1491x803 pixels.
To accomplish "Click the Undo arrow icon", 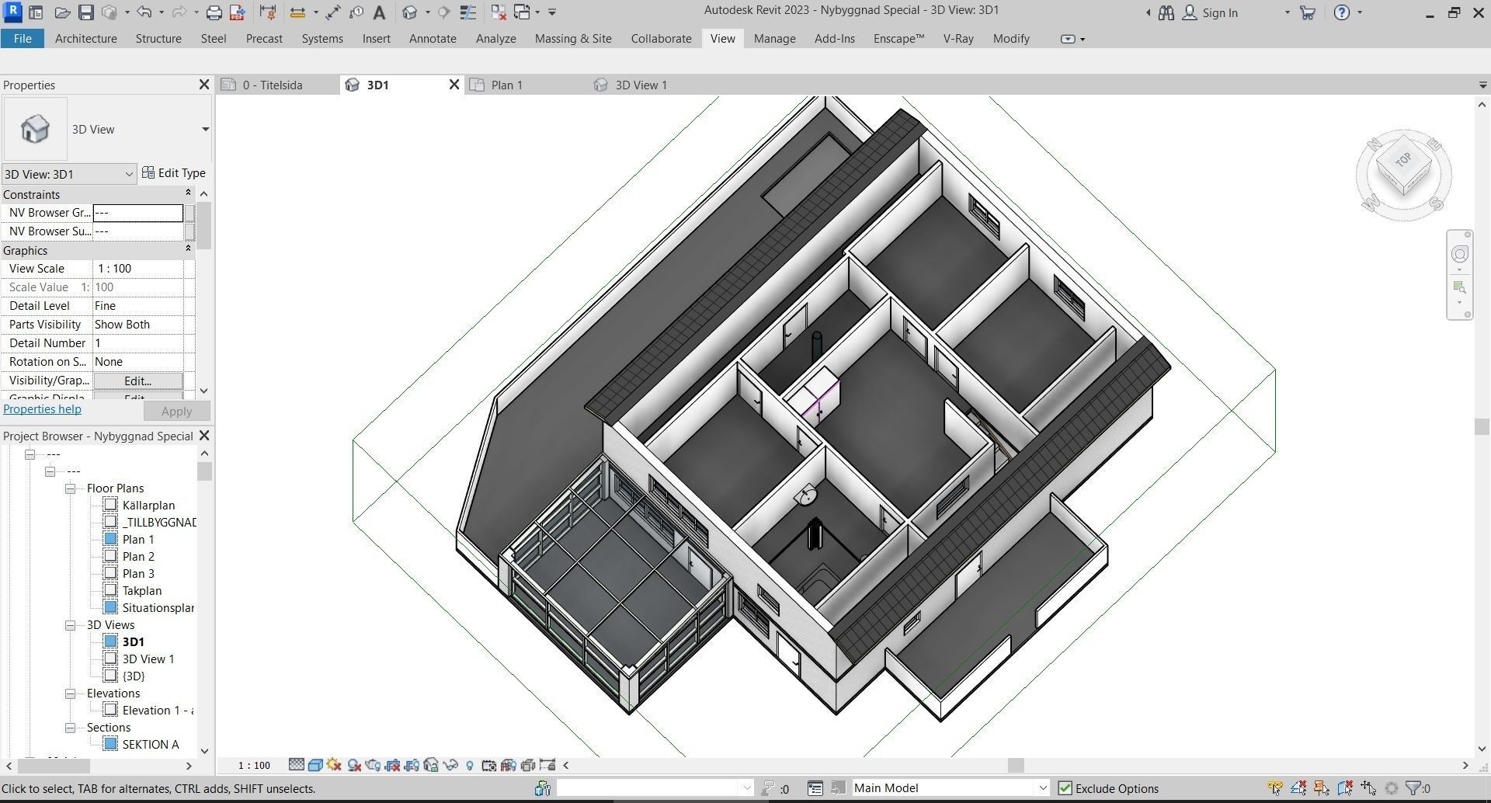I will click(144, 12).
